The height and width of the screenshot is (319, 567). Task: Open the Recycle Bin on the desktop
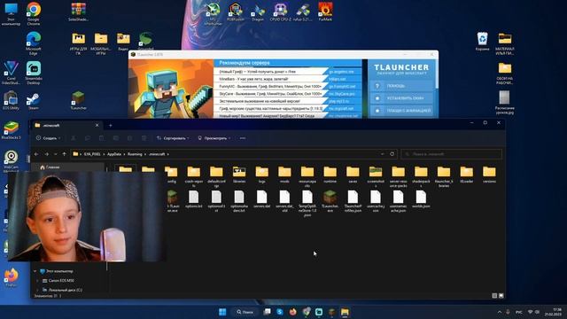pyautogui.click(x=482, y=42)
